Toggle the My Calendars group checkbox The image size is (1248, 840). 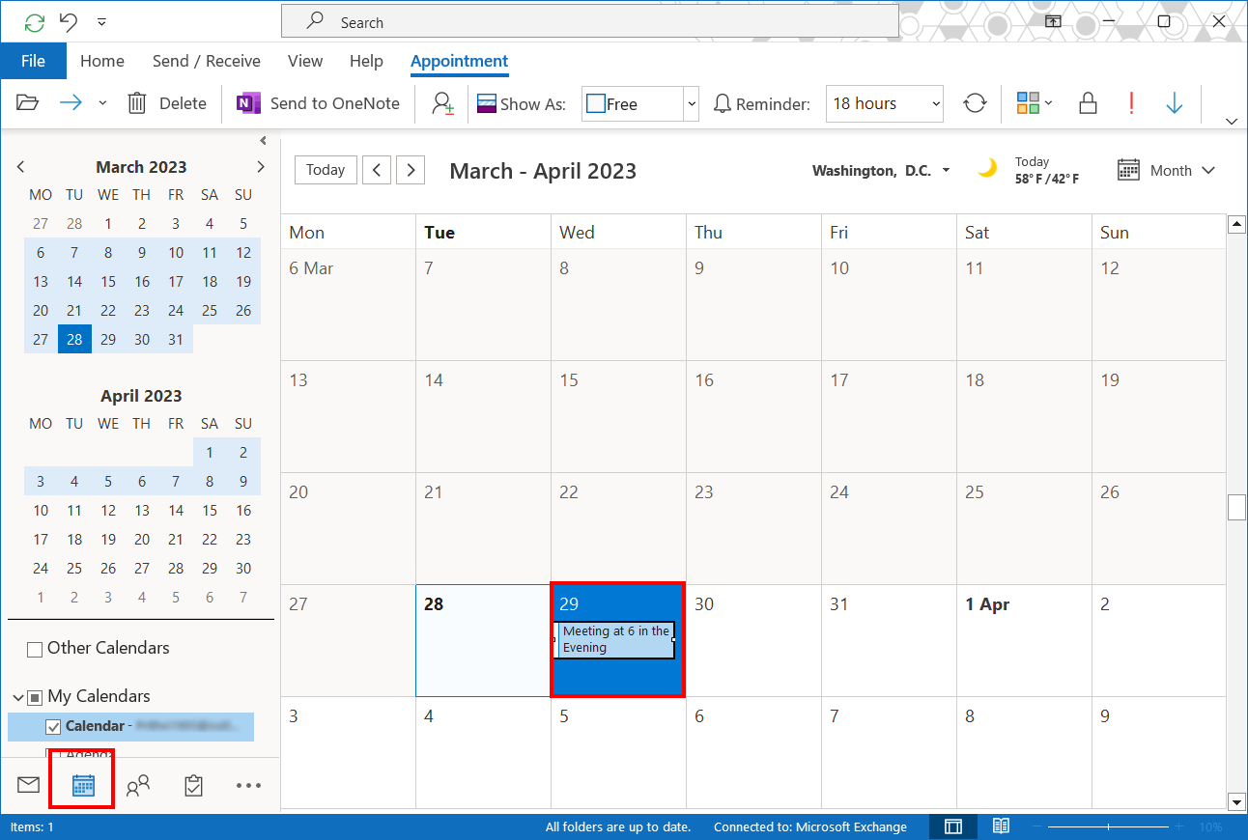[x=35, y=697]
